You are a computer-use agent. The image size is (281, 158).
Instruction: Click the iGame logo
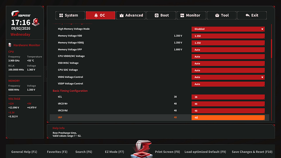tap(20, 14)
